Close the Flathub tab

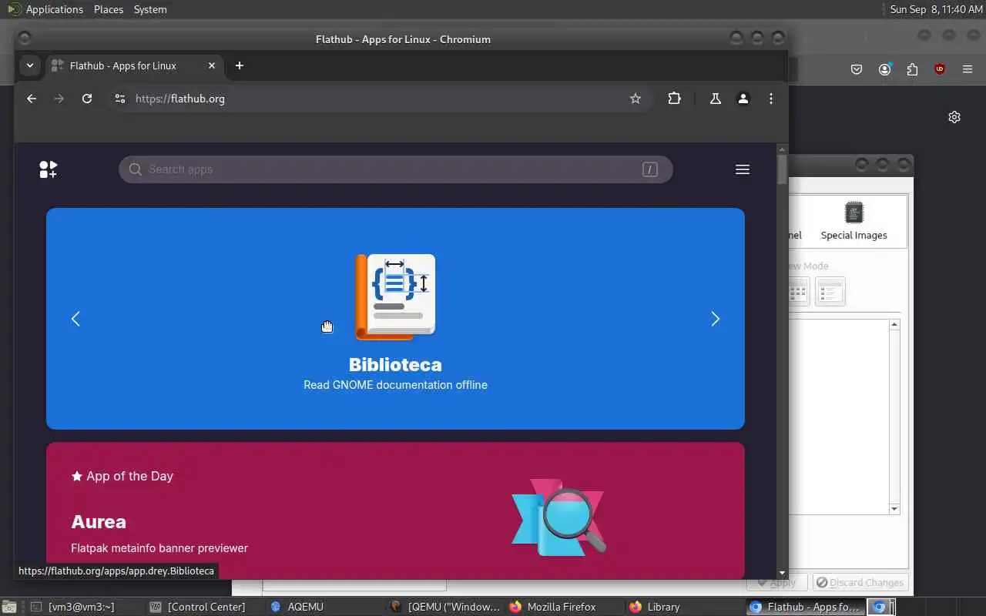(212, 65)
